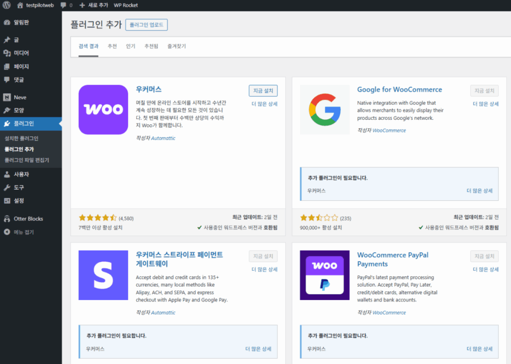This screenshot has height=364, width=511.
Task: Switch to the 인기 tab
Action: point(130,45)
